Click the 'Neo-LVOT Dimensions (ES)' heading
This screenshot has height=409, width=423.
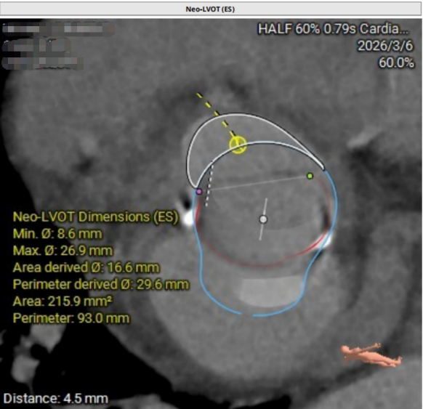point(95,216)
